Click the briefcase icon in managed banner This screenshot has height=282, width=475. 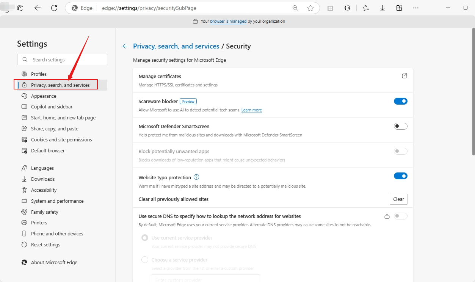pyautogui.click(x=196, y=22)
